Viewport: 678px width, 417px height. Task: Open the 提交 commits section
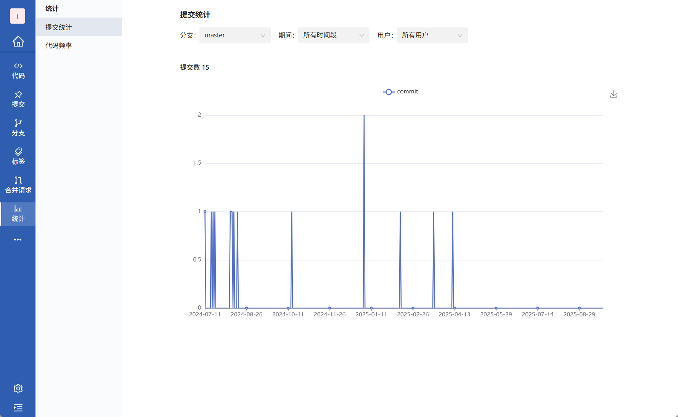click(18, 99)
